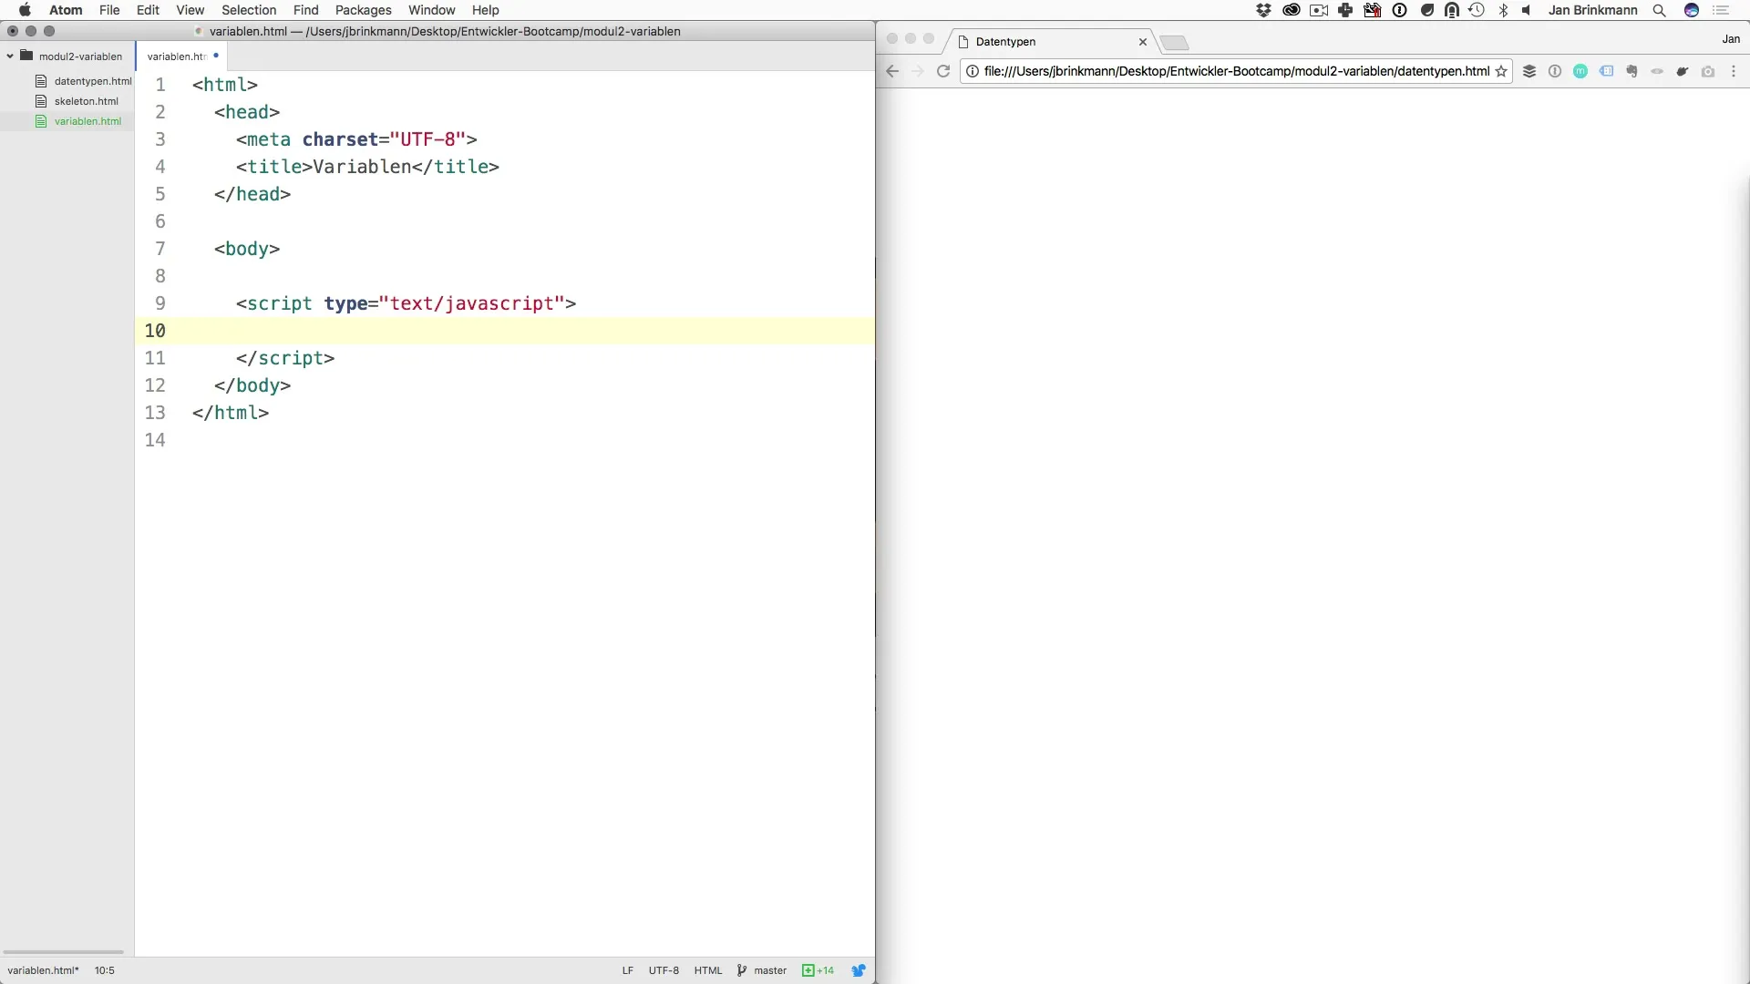
Task: Open the File menu
Action: [109, 10]
